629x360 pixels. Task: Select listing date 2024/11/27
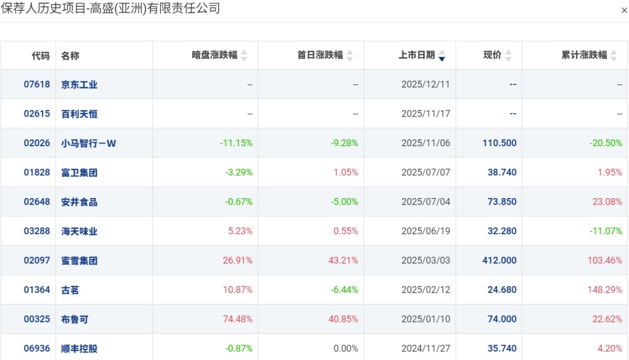click(426, 348)
